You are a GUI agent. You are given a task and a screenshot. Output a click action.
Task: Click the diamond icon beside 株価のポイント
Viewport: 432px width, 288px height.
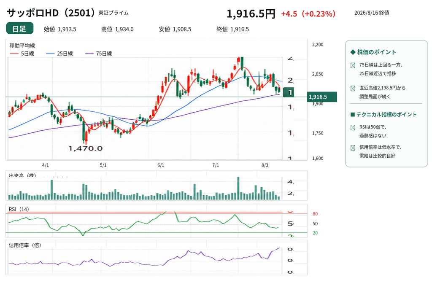point(353,52)
